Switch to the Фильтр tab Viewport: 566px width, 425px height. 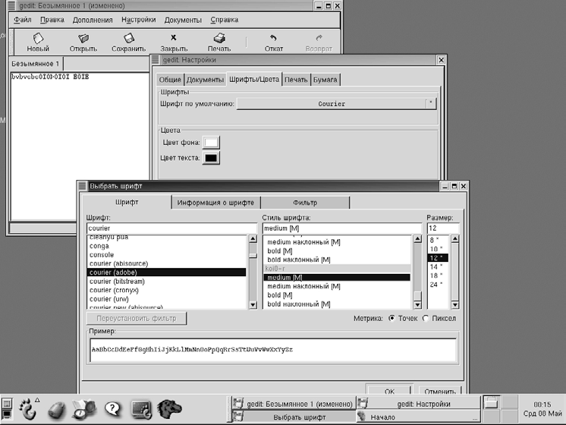point(305,203)
